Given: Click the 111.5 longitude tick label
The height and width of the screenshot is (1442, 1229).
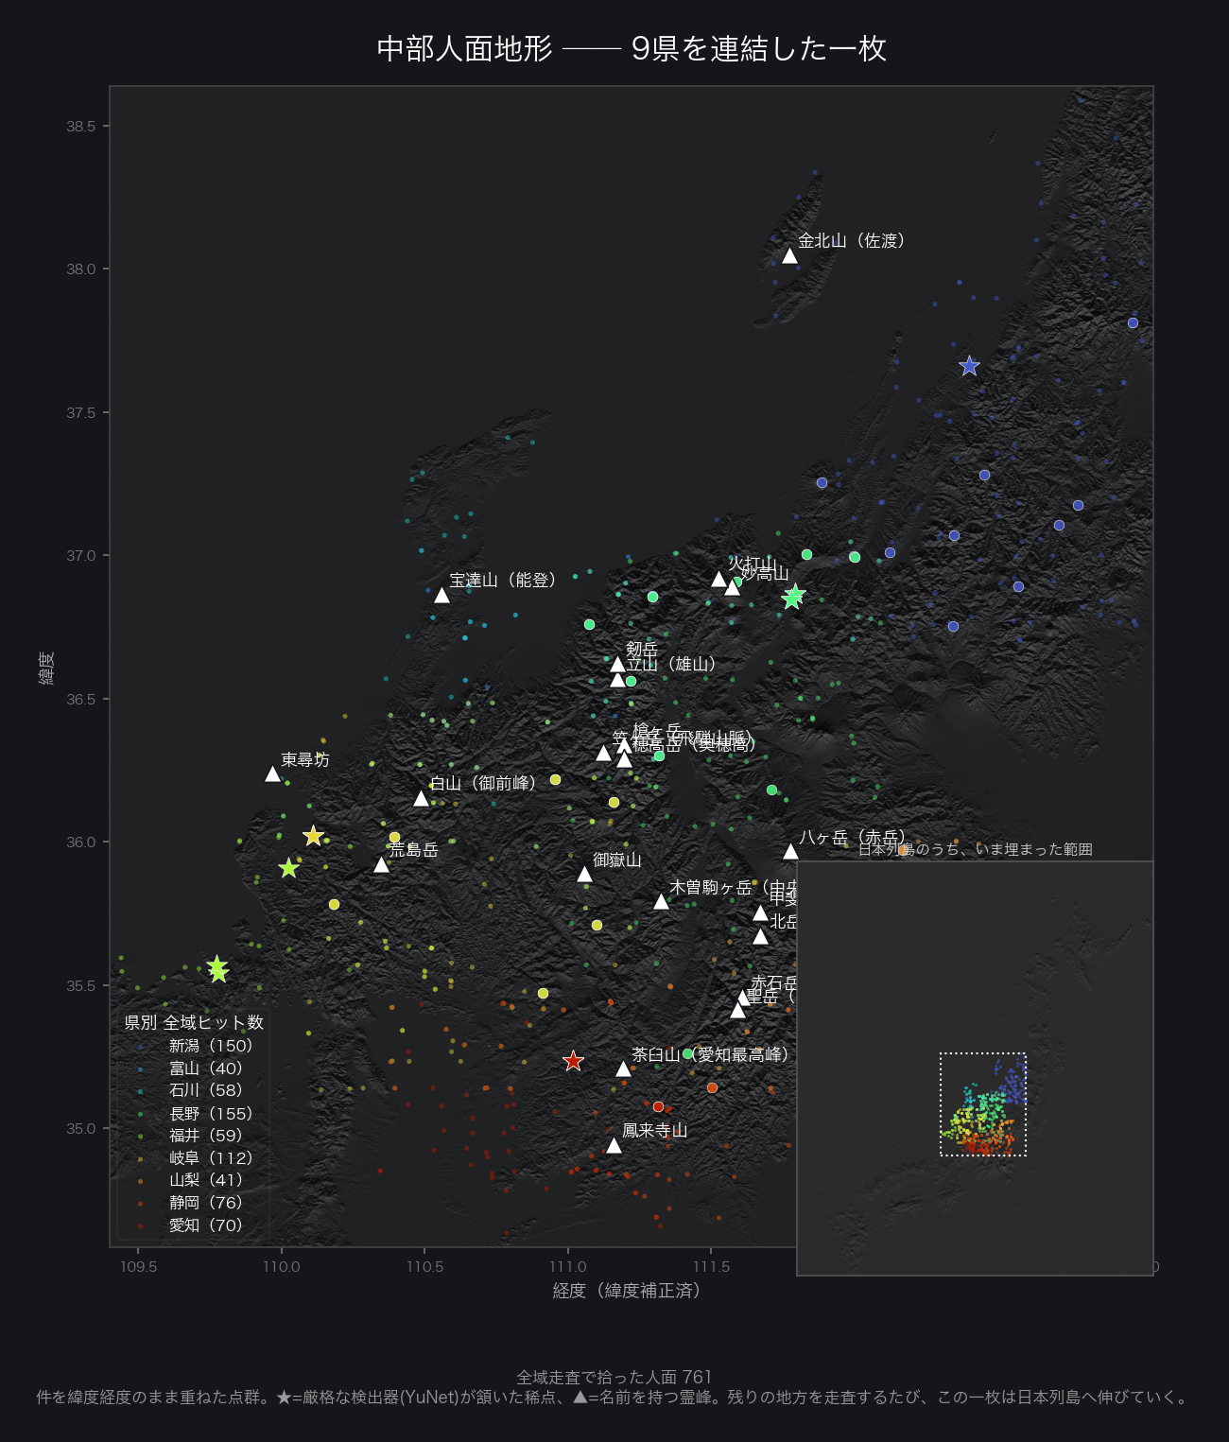Looking at the screenshot, I should (711, 1267).
